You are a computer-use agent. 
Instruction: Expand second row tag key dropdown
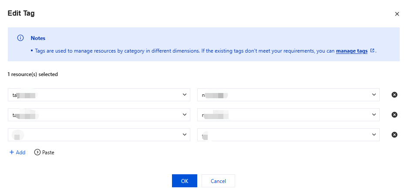click(185, 115)
